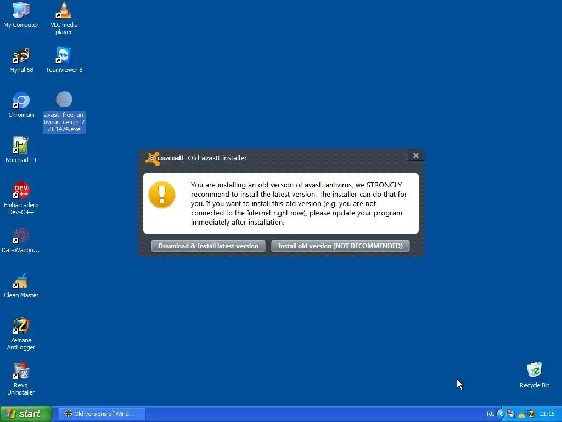This screenshot has height=422, width=562.
Task: Choose Install old version (NOT RECOMMENDED)
Action: tap(340, 246)
